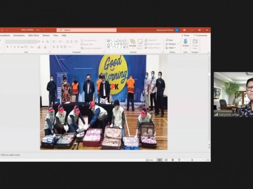Viewport: 253px width, 189px height.
Task: Click Clear All Formatting icon
Action: 47,42
